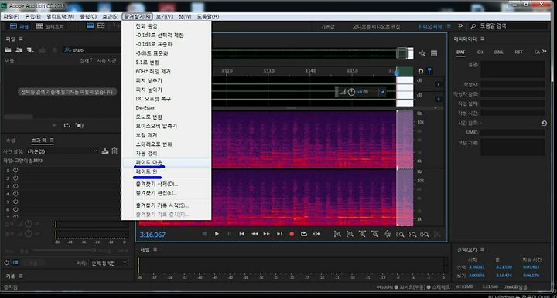Click New File icon in Files panel

tap(30, 50)
